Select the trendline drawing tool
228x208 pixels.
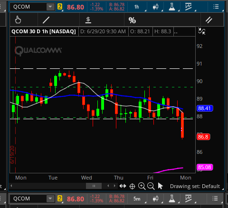click(46, 20)
